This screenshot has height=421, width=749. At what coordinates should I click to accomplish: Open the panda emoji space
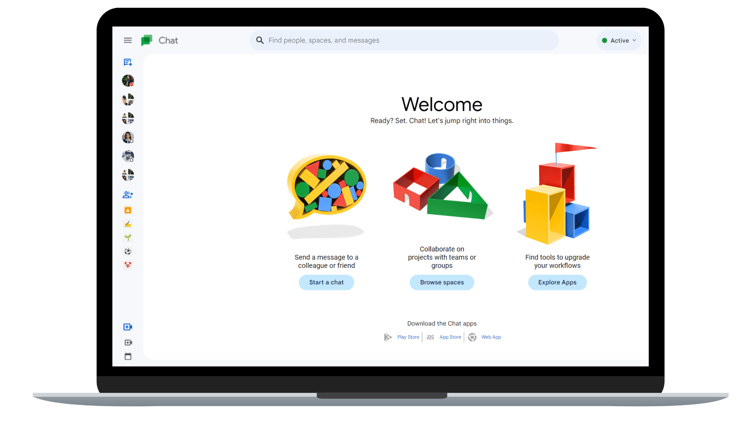(128, 265)
